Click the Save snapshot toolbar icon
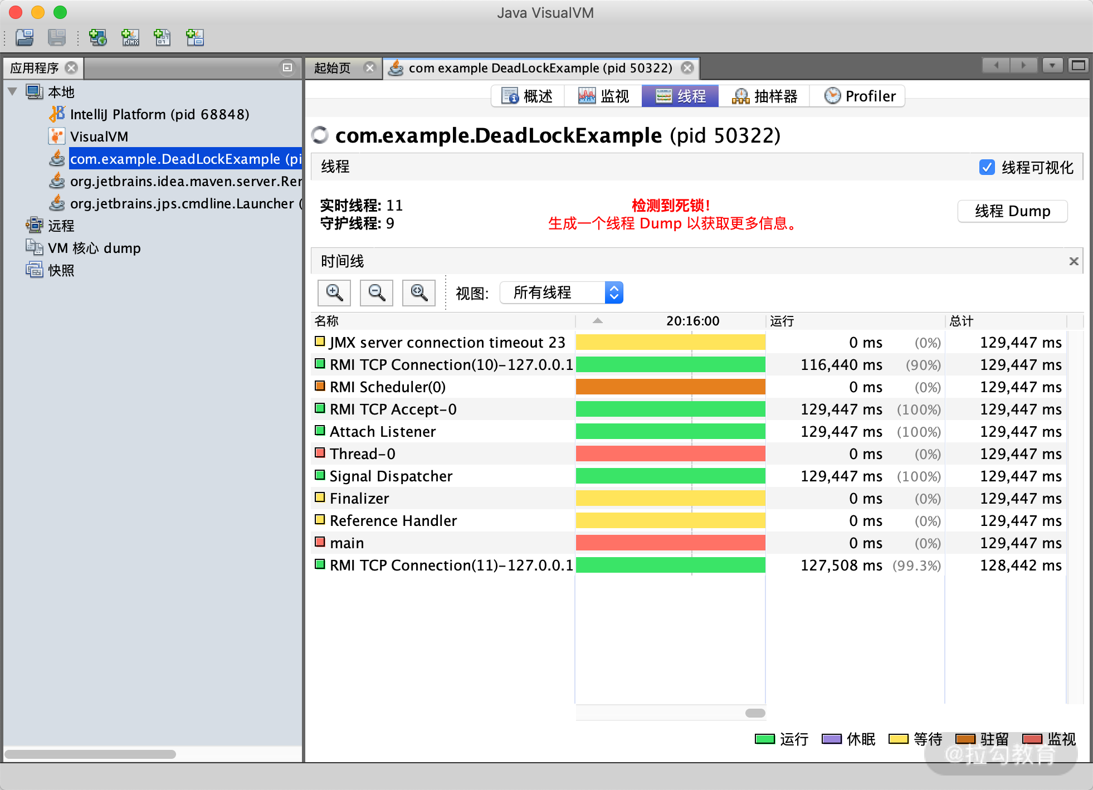The height and width of the screenshot is (790, 1093). [x=57, y=37]
